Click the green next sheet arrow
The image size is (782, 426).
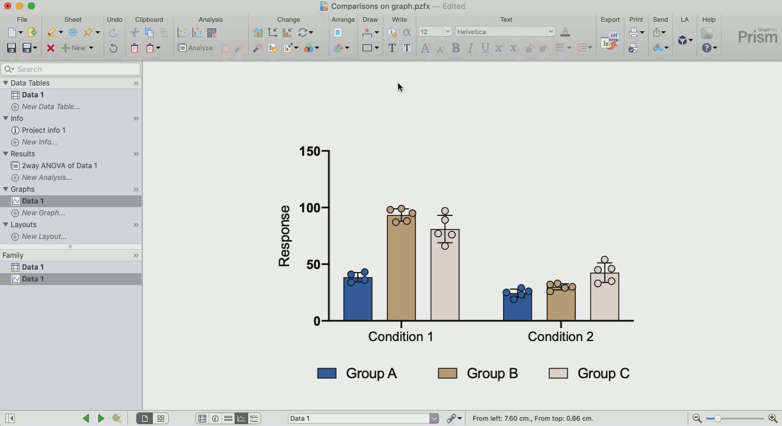pyautogui.click(x=101, y=418)
